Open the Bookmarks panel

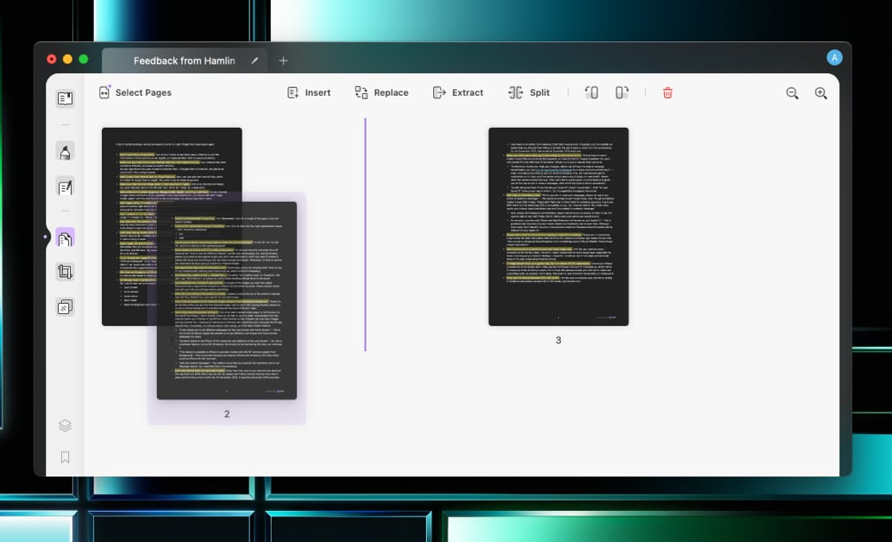pos(65,457)
